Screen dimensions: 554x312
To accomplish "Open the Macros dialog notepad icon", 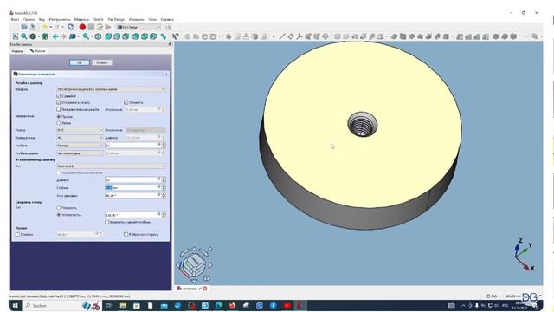I will click(x=100, y=27).
